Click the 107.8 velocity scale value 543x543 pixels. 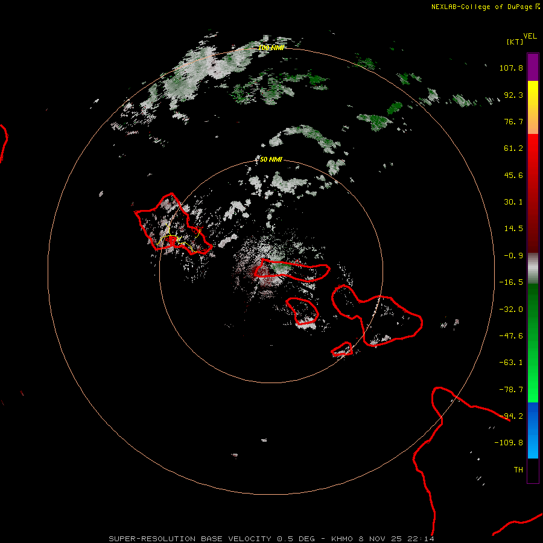tap(511, 68)
